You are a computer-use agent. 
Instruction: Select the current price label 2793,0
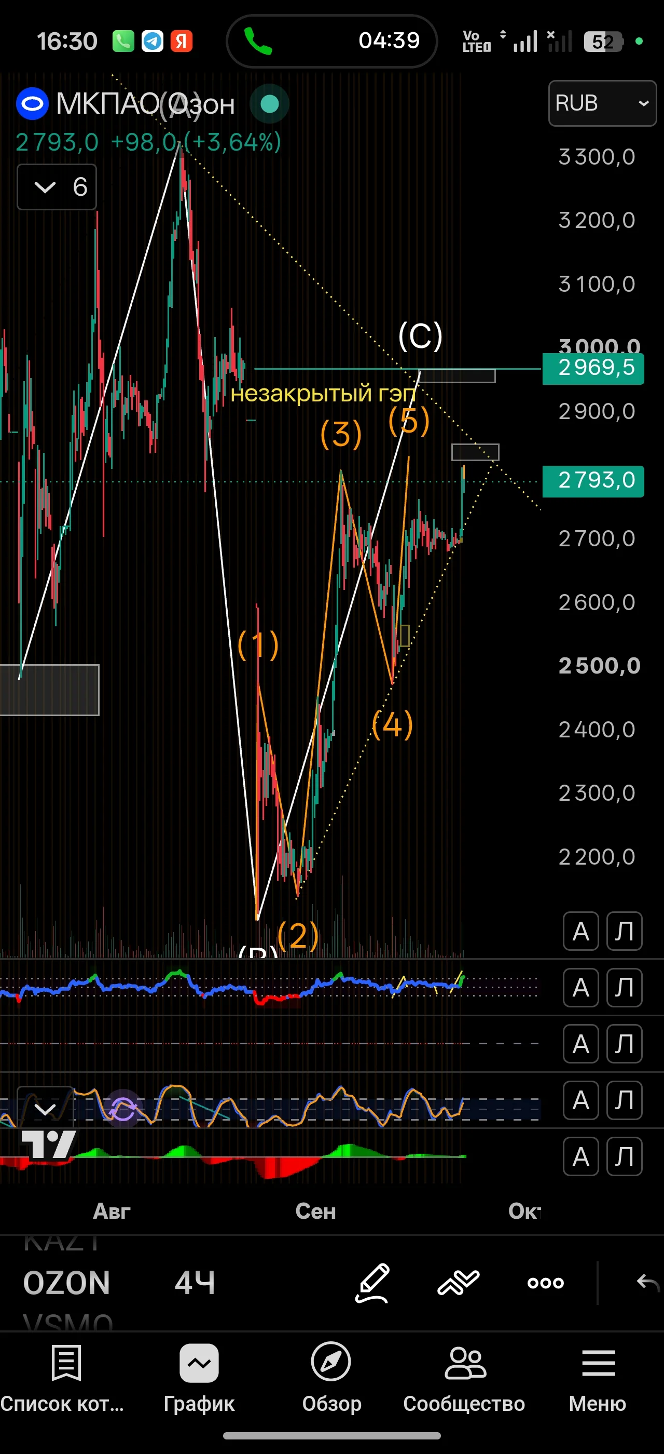tap(593, 481)
